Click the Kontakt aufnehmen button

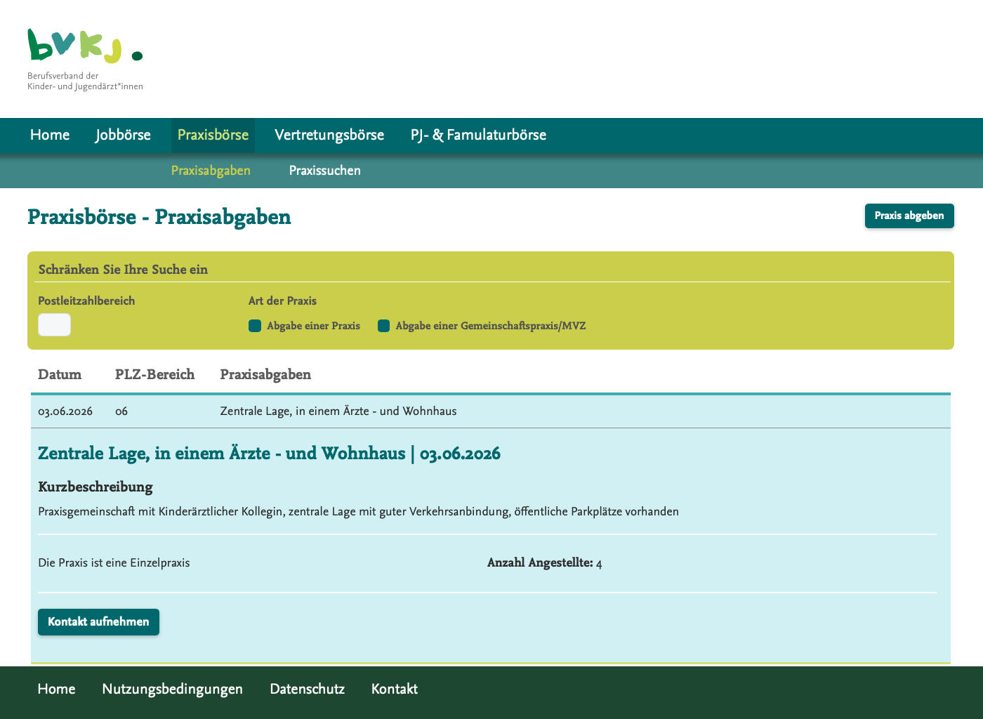98,622
